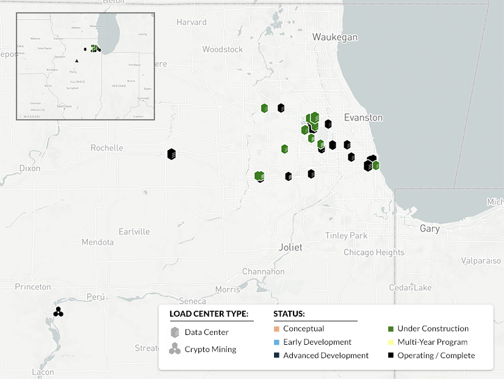Viewport: 504px width, 379px height.
Task: Click the crypto mining cluster marker near Peru
Action: [58, 311]
